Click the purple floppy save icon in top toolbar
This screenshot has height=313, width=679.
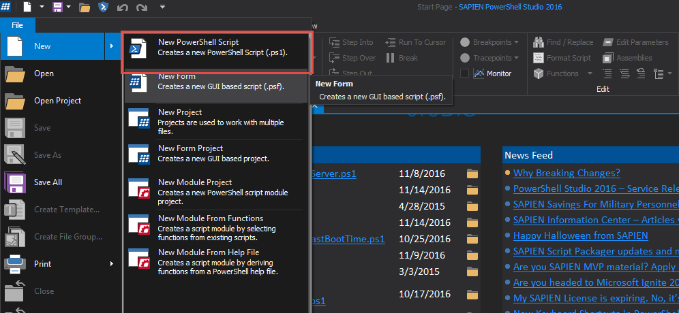click(x=57, y=7)
